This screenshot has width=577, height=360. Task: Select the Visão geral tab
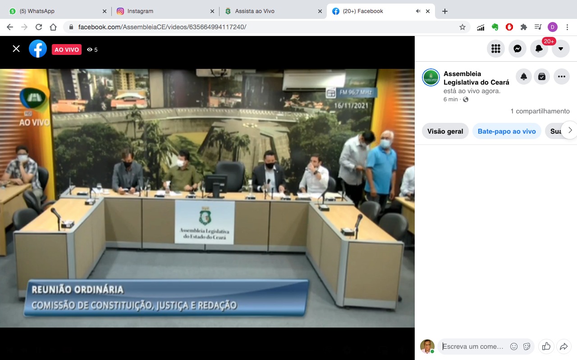pos(445,131)
